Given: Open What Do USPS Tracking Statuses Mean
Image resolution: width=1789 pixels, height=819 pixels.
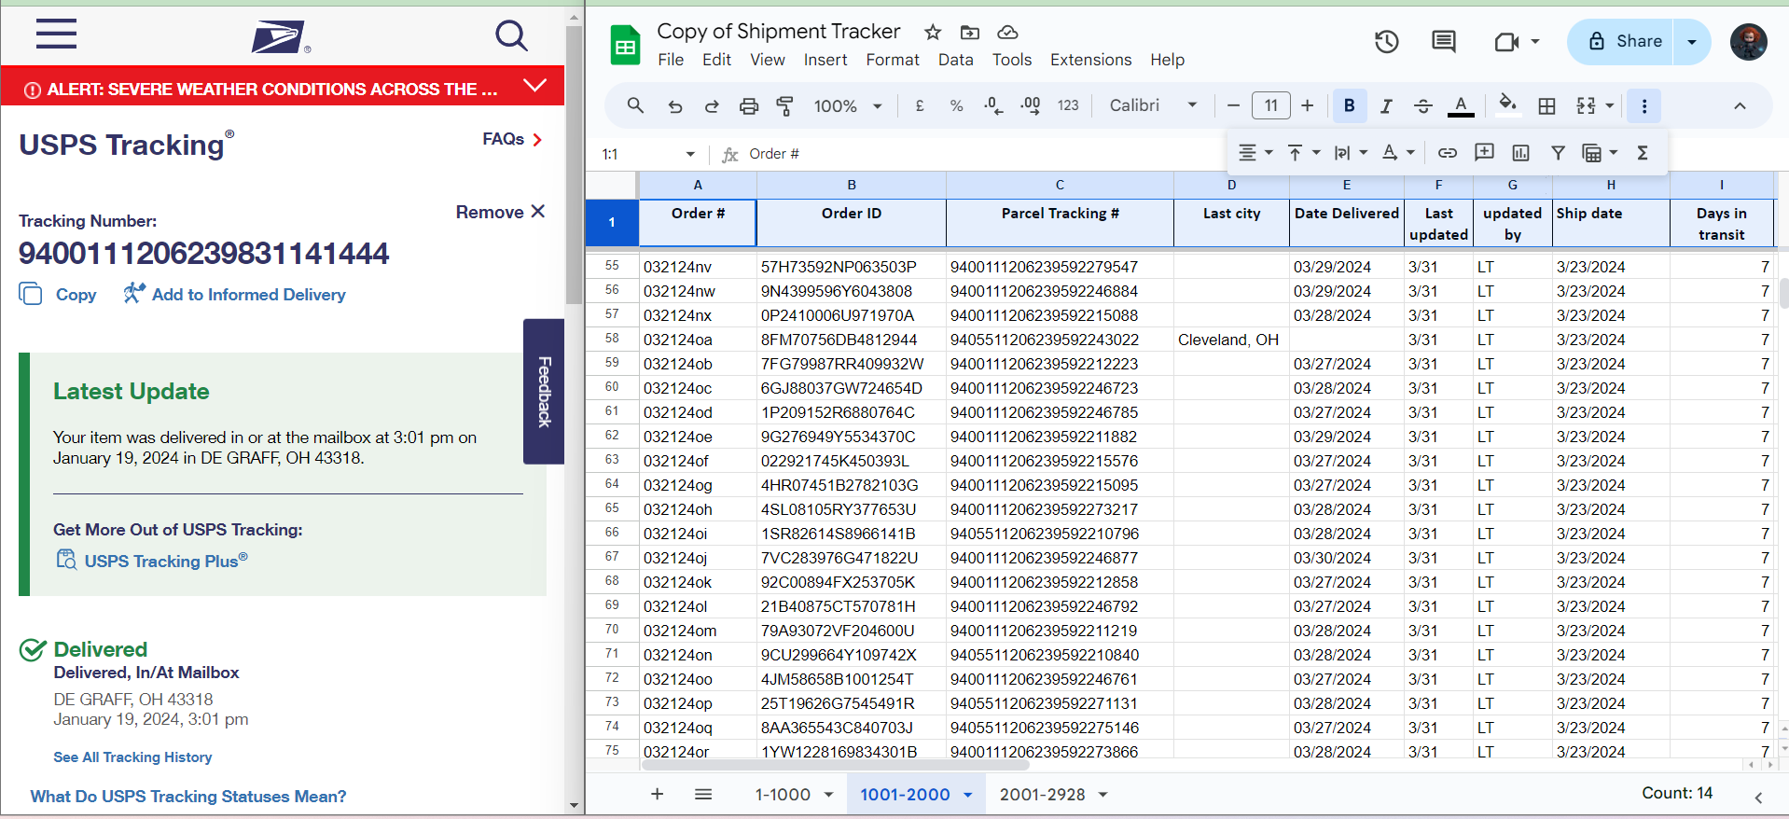Looking at the screenshot, I should 188,797.
